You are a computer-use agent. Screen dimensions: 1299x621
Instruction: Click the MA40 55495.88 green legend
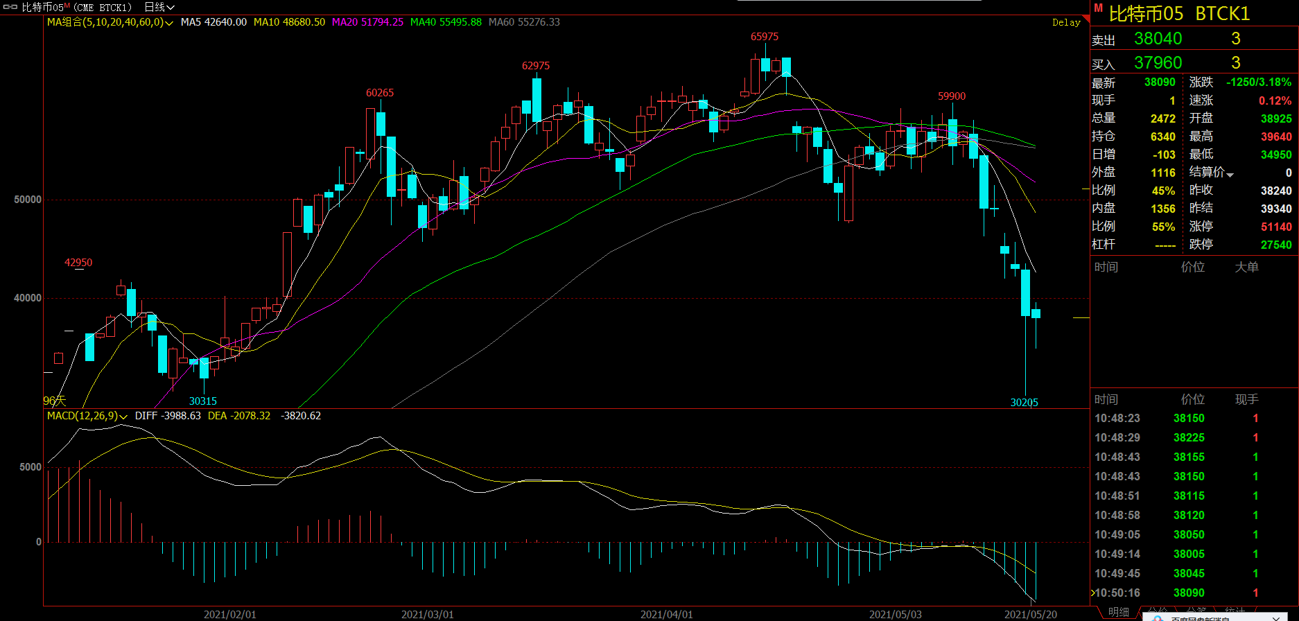[x=446, y=22]
